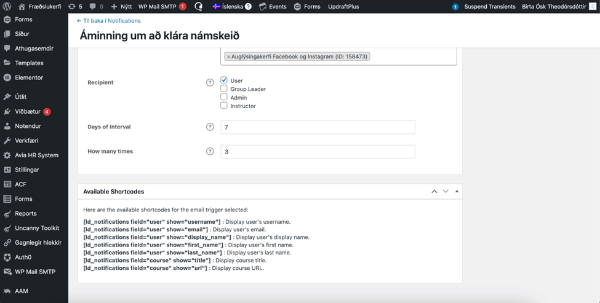Check the Instructor recipient checkbox
Viewport: 600px width, 303px height.
[x=224, y=106]
